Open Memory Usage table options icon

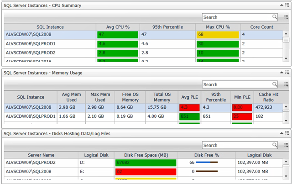[286, 84]
